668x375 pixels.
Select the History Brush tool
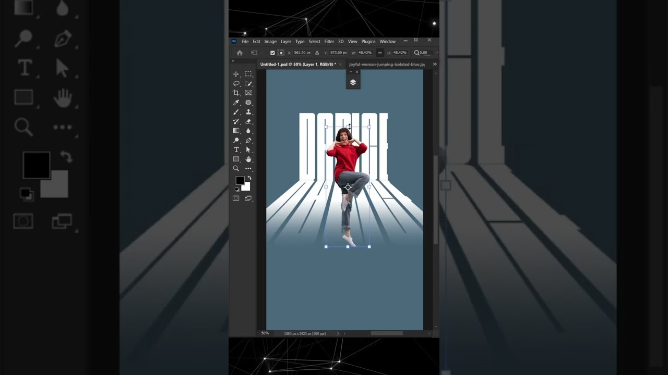pos(236,121)
